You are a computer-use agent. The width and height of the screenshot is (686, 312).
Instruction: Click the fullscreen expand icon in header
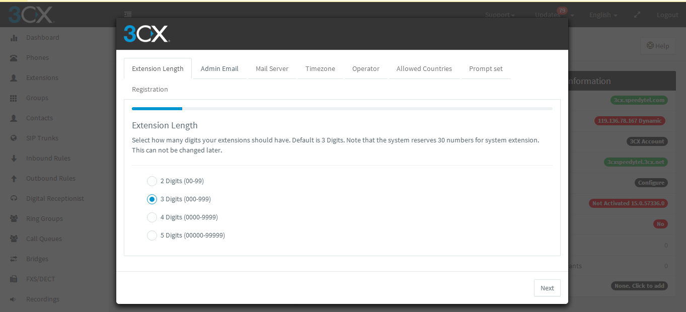click(x=637, y=15)
